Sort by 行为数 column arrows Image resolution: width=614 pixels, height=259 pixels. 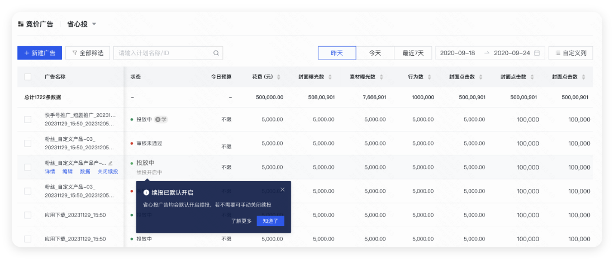pos(429,77)
